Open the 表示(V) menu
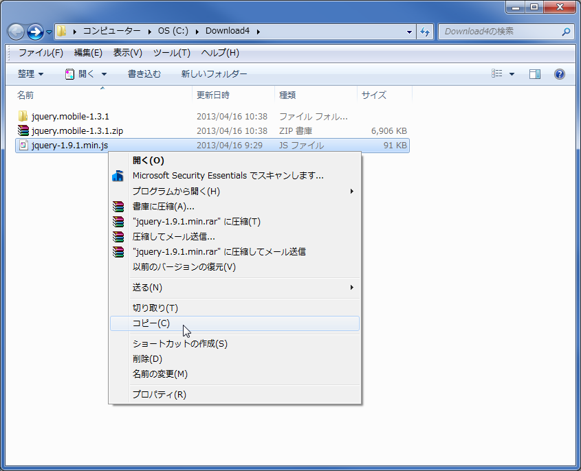581x471 pixels. coord(127,53)
